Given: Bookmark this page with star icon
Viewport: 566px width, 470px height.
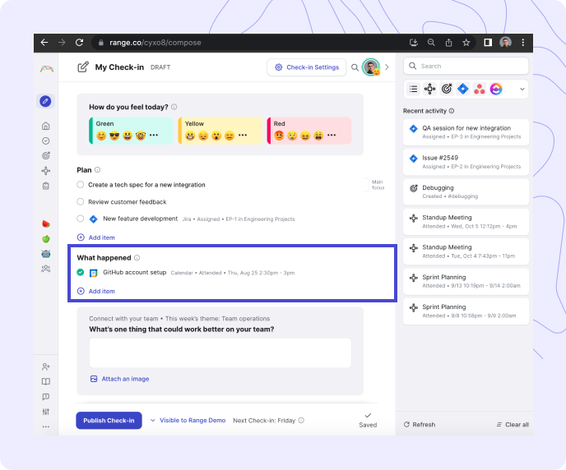Looking at the screenshot, I should [x=466, y=43].
